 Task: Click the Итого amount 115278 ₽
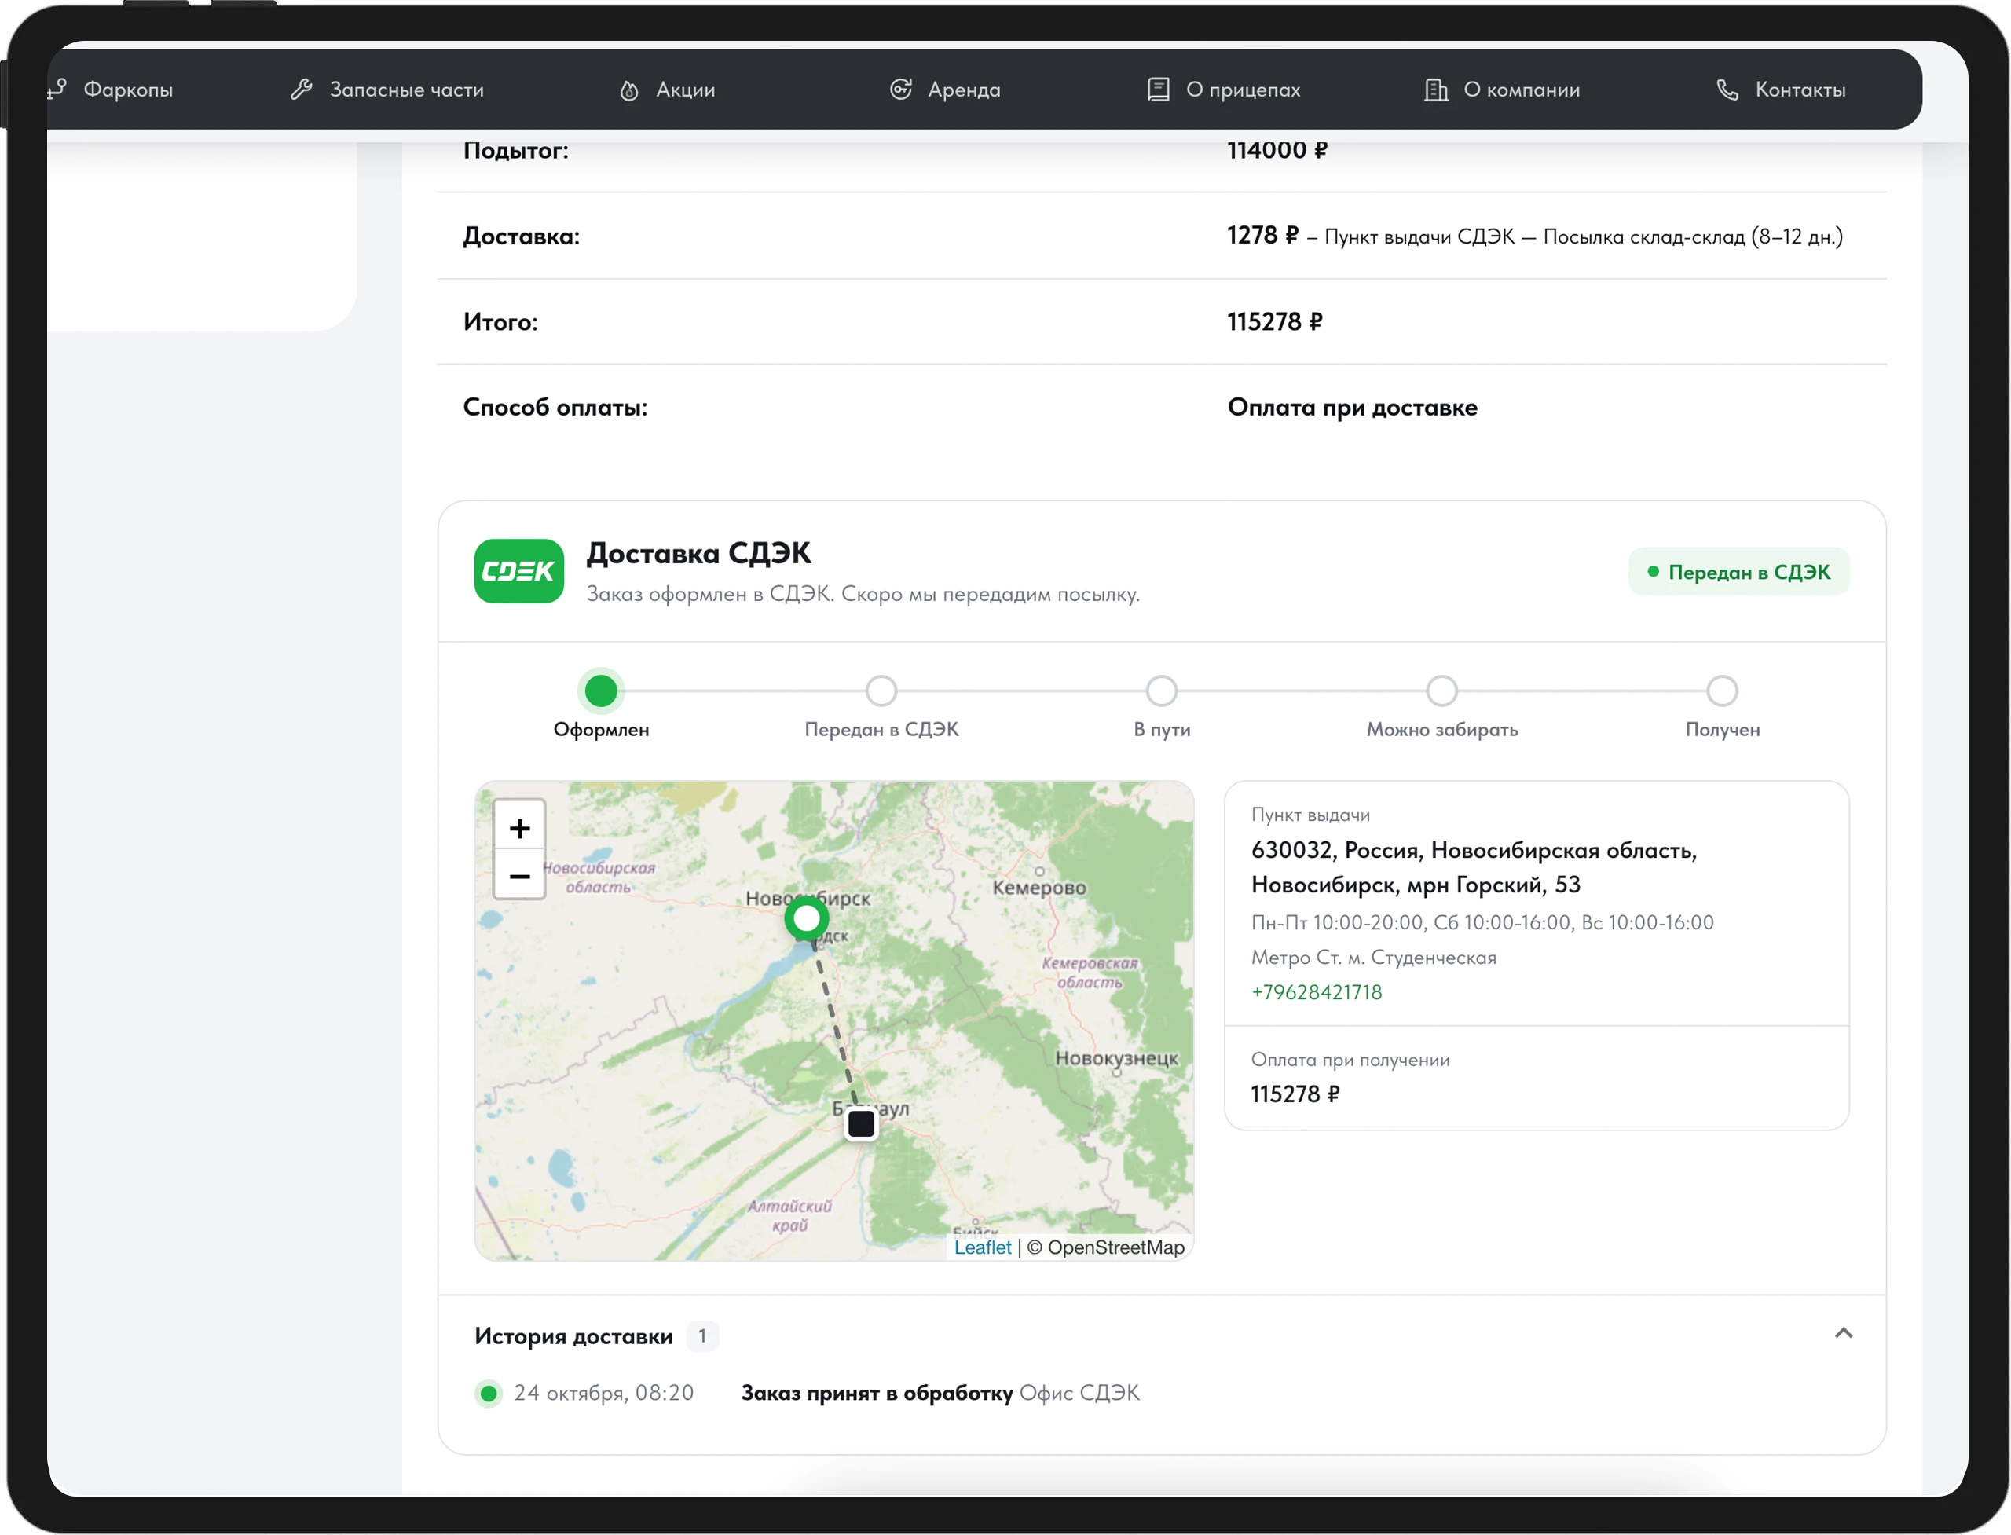pyautogui.click(x=1275, y=321)
